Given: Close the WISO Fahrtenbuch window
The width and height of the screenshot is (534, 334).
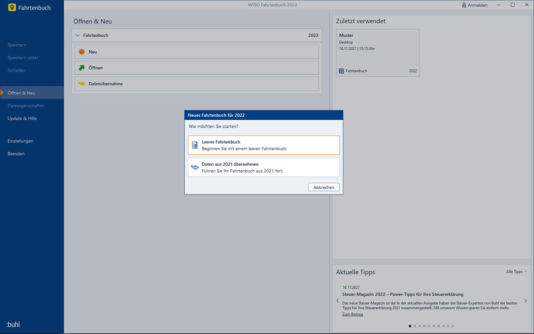Looking at the screenshot, I should point(526,5).
